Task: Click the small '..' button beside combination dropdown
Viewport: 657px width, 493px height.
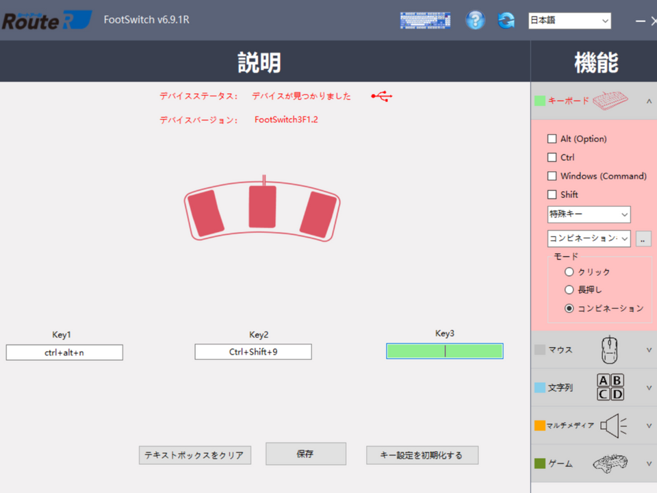Action: tap(643, 239)
